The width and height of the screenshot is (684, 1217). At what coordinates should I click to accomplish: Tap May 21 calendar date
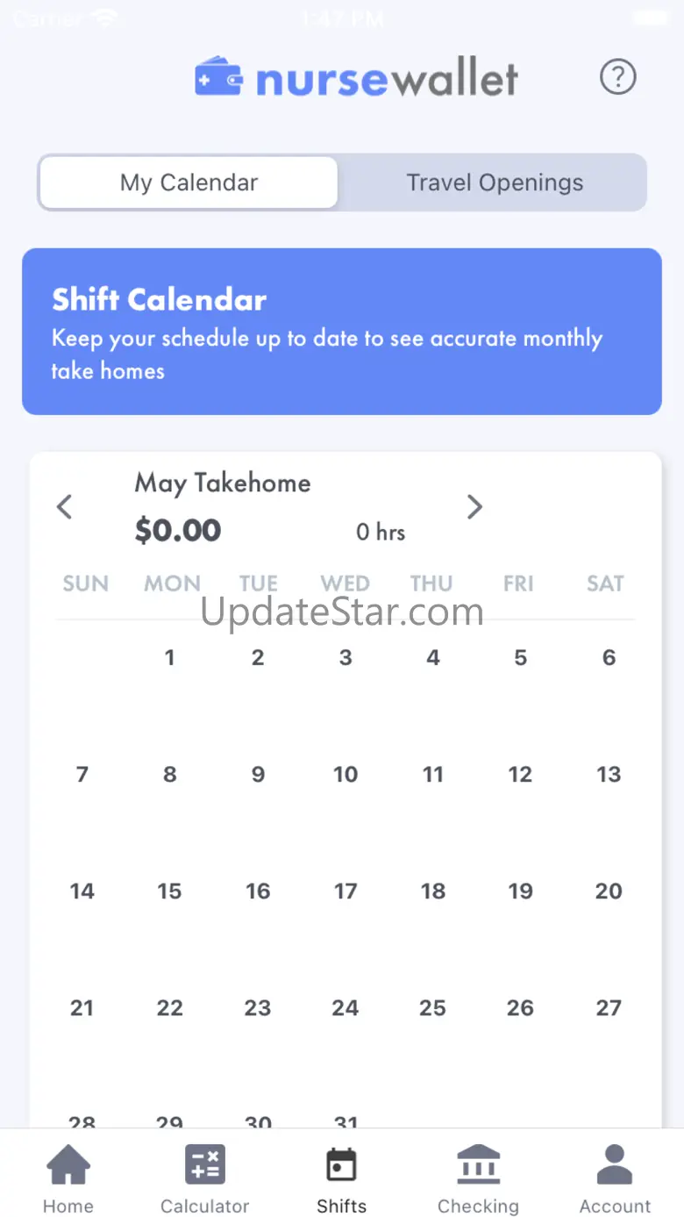pos(82,1007)
